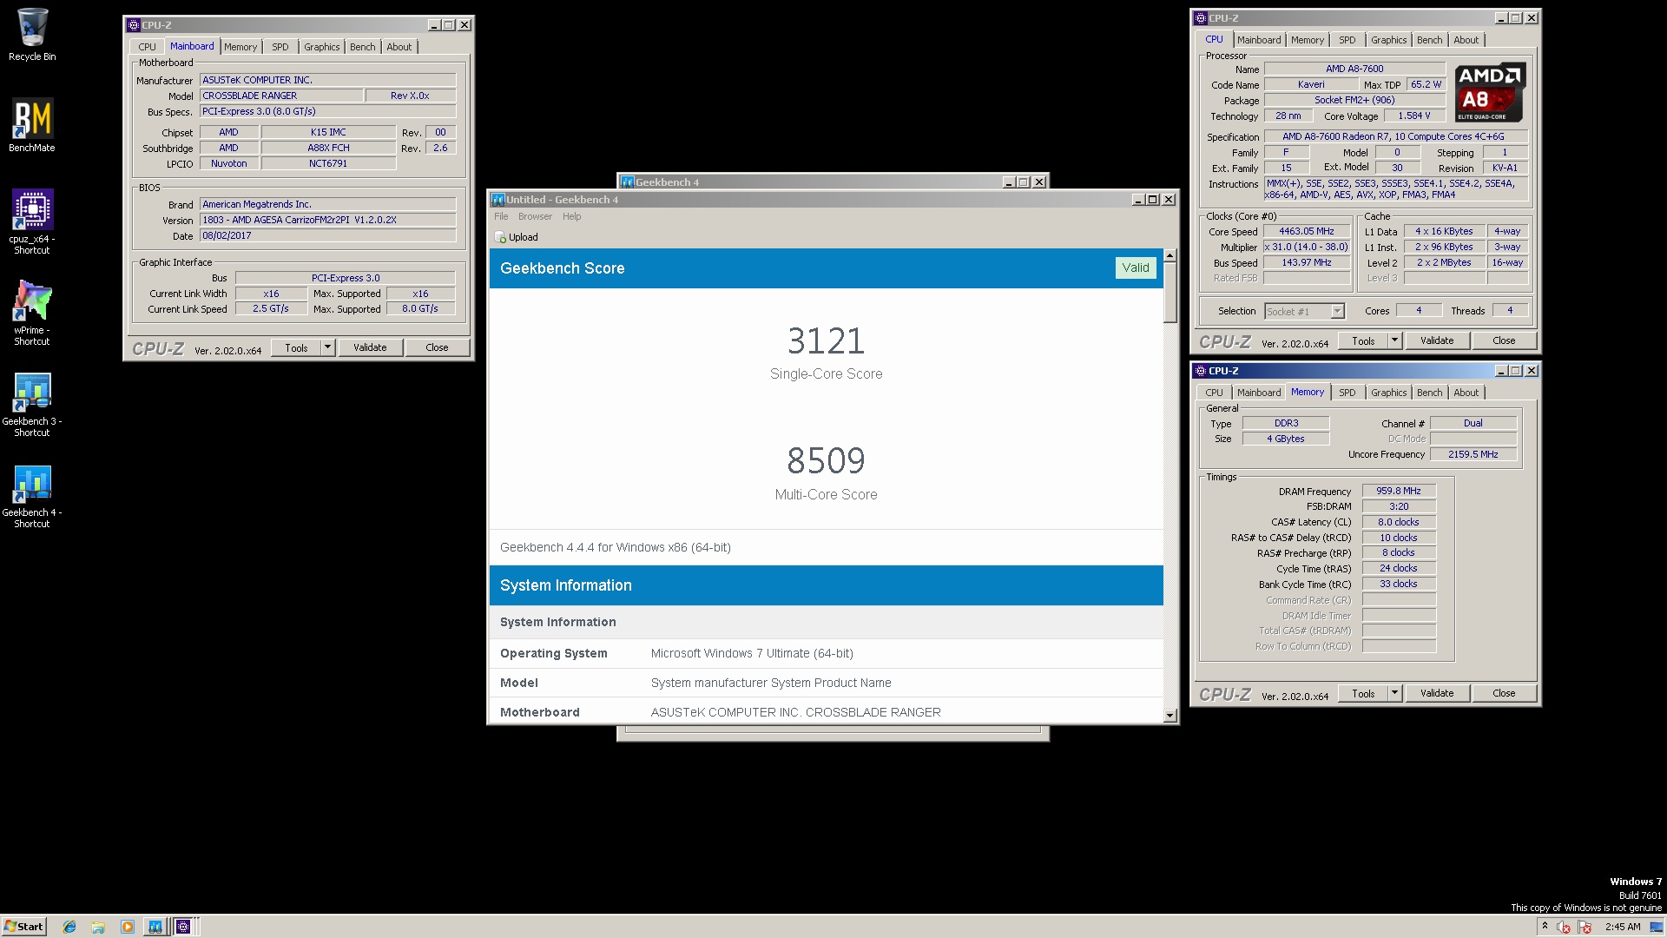Show hidden tray icons arrow

(x=1545, y=927)
